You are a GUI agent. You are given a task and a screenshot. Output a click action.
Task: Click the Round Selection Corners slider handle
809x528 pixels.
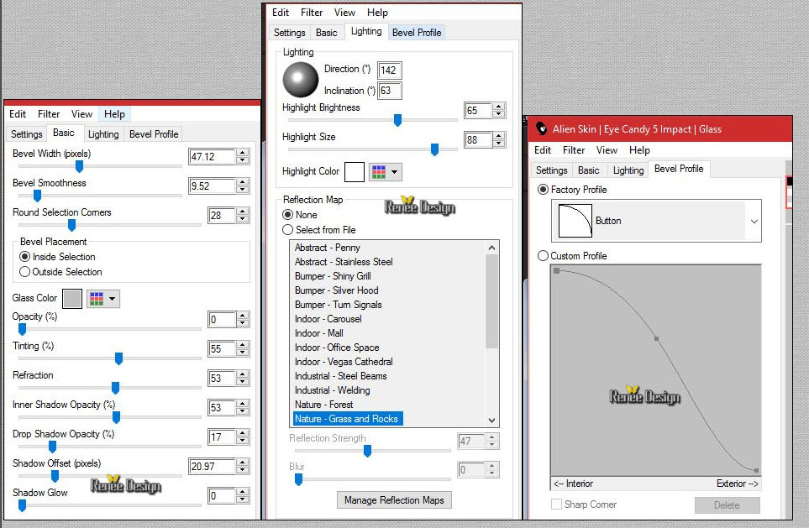pyautogui.click(x=71, y=225)
